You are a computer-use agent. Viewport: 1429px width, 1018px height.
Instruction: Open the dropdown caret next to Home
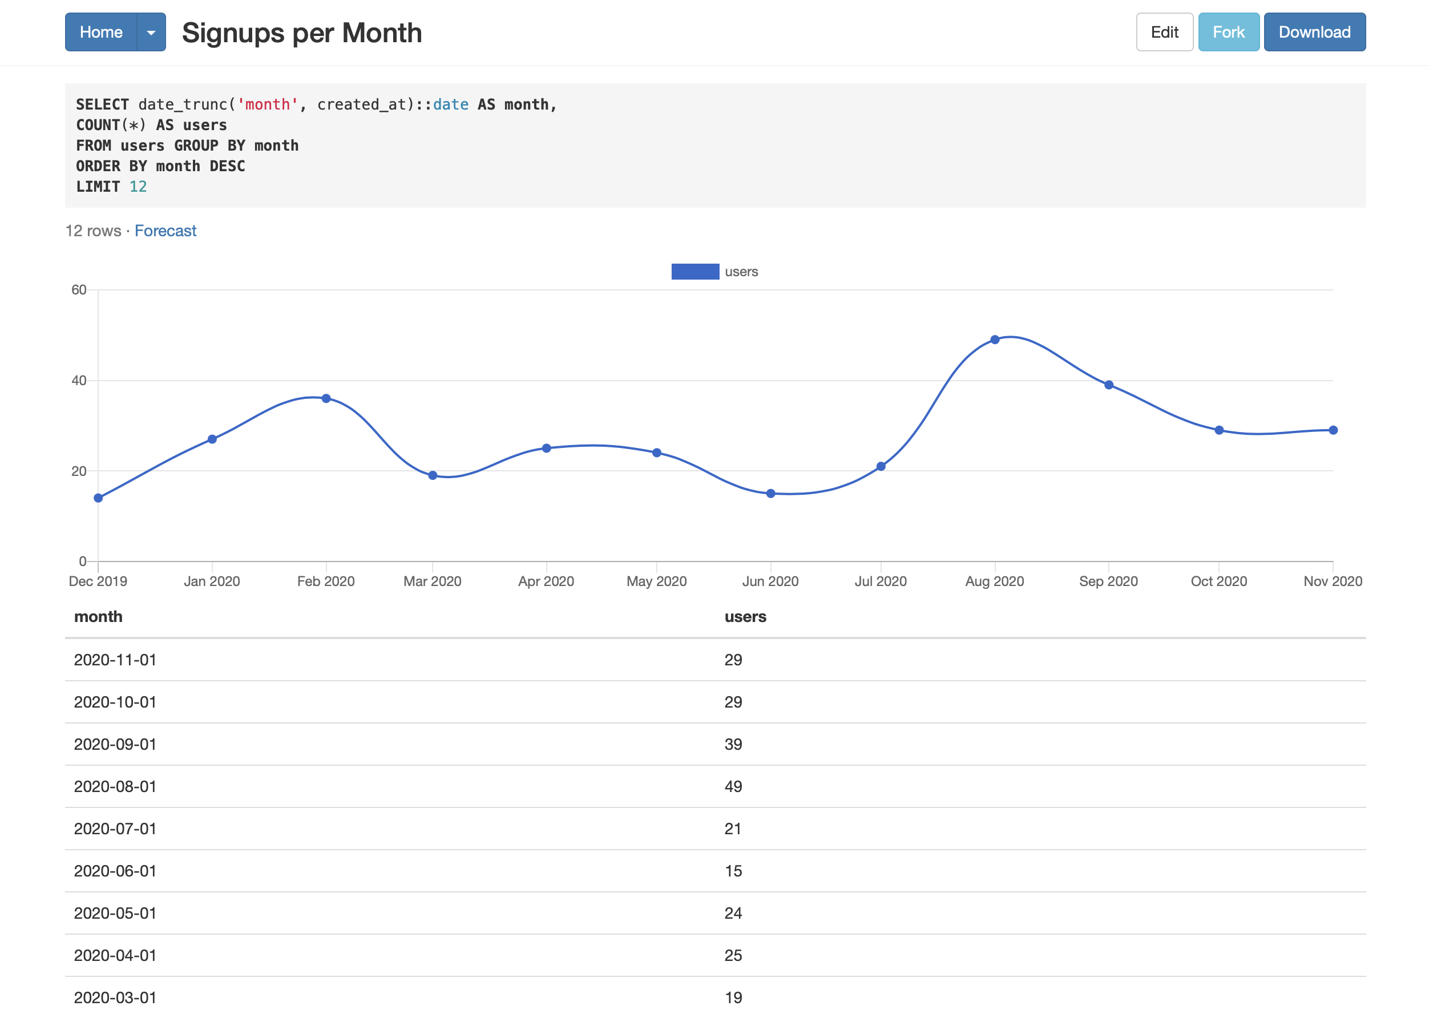click(151, 32)
